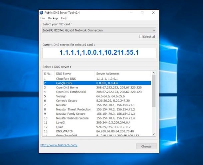The width and height of the screenshot is (203, 165).
Task: Select the OpenDNS FamilyShield row
Action: [x=97, y=92]
